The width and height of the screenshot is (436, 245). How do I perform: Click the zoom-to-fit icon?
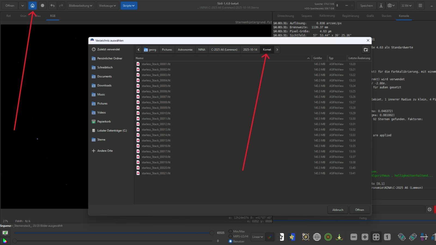(x=376, y=237)
